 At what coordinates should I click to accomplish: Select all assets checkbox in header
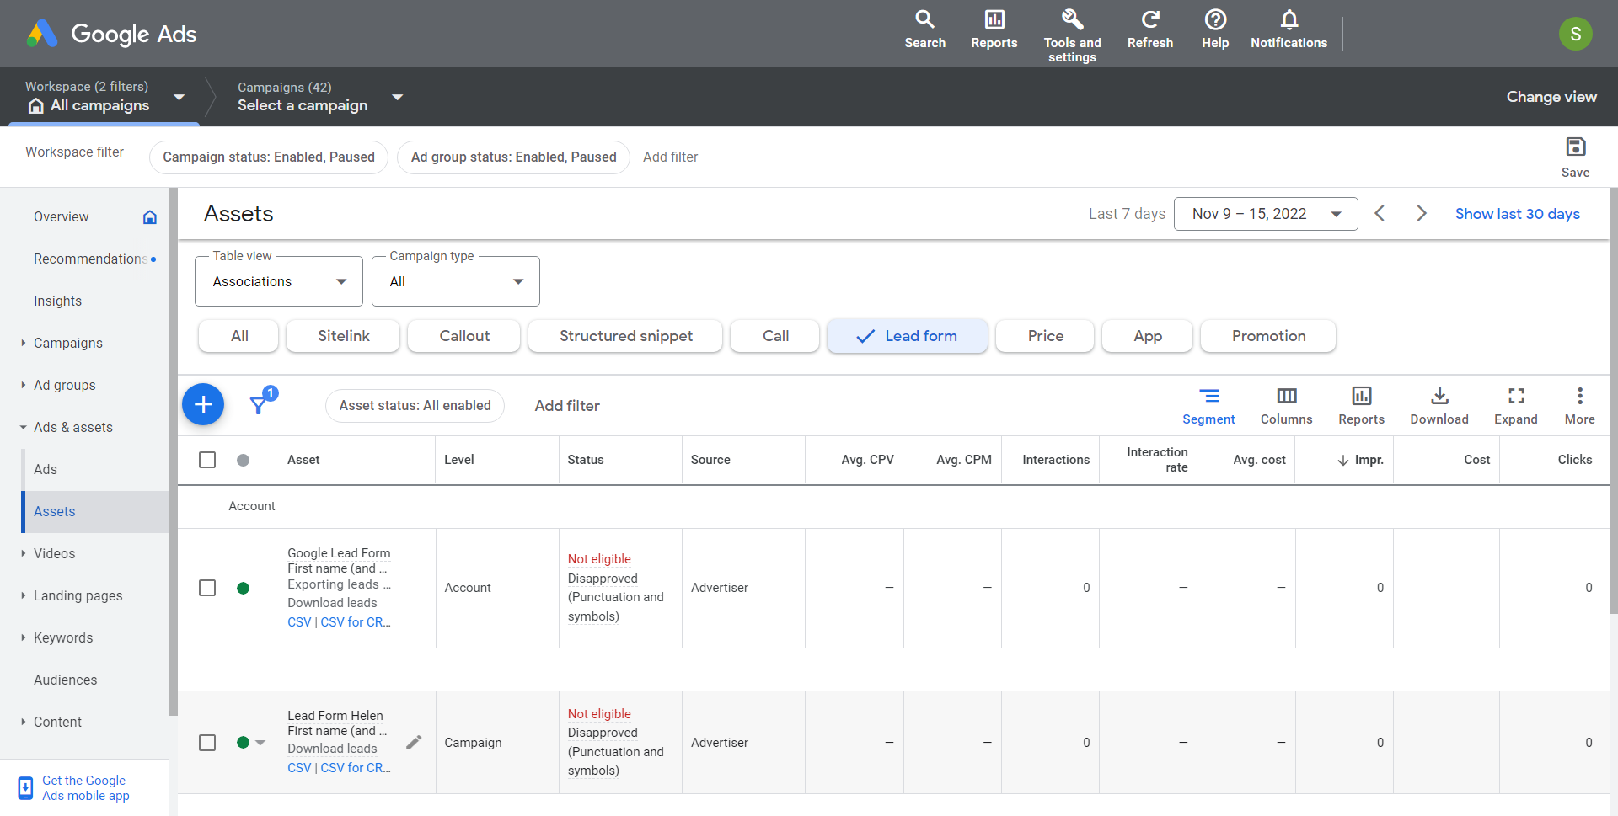pyautogui.click(x=207, y=460)
